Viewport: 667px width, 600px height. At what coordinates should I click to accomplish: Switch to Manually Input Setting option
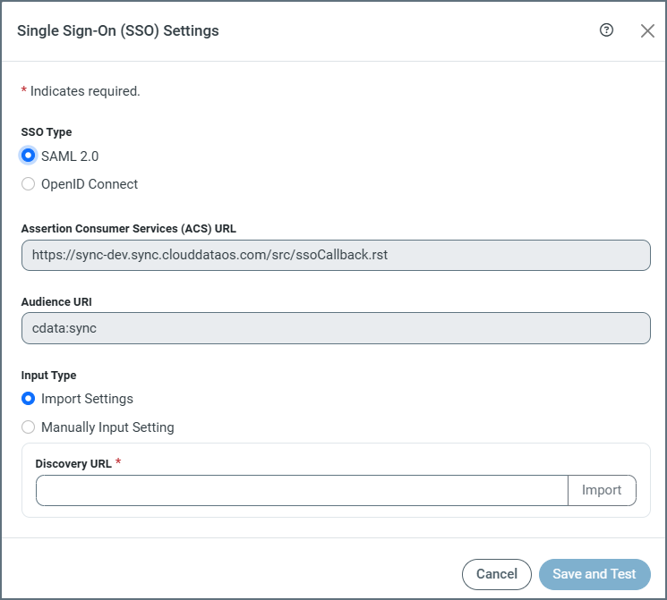point(29,427)
